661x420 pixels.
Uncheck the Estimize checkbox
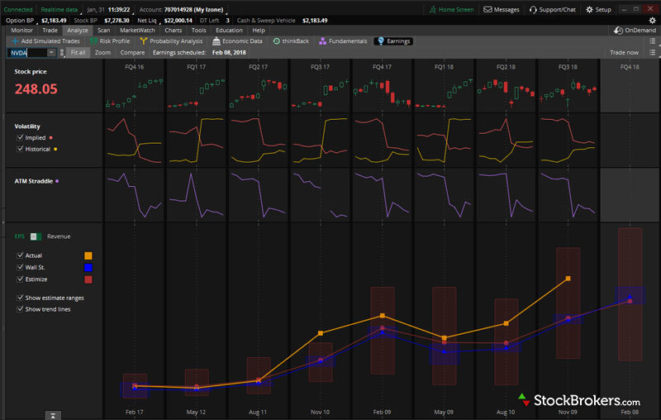(20, 279)
